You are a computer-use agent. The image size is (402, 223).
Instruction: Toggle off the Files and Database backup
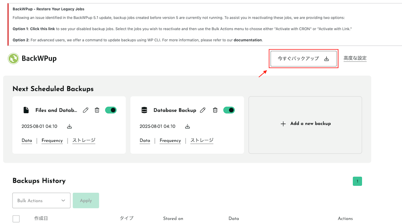click(x=111, y=110)
